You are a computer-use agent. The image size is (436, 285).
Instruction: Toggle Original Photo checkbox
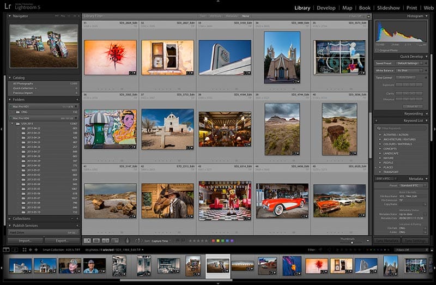377,50
